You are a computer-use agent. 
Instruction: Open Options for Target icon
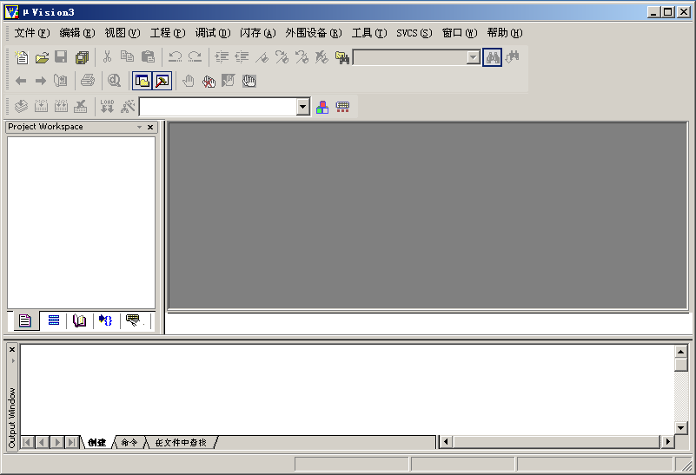[x=128, y=106]
